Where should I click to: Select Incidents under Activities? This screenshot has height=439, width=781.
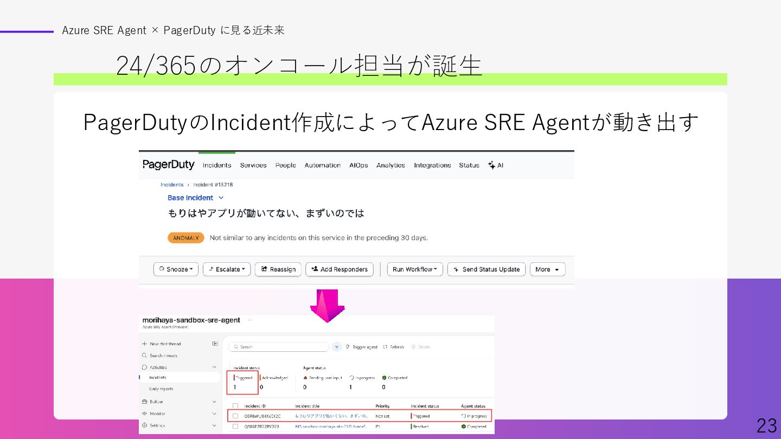tap(180, 378)
